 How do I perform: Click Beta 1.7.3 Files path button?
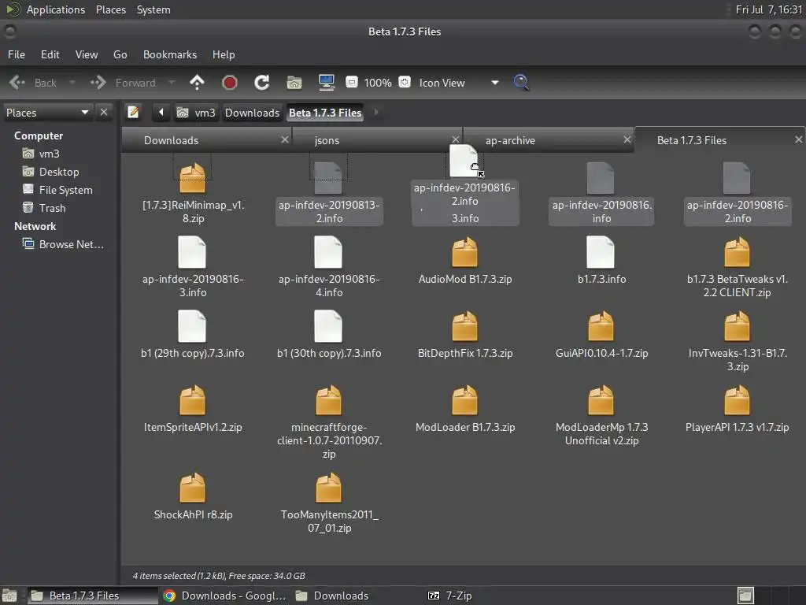click(325, 113)
